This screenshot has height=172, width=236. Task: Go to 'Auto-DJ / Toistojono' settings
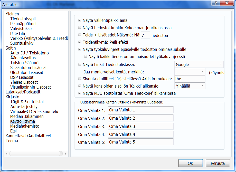(x=29, y=53)
